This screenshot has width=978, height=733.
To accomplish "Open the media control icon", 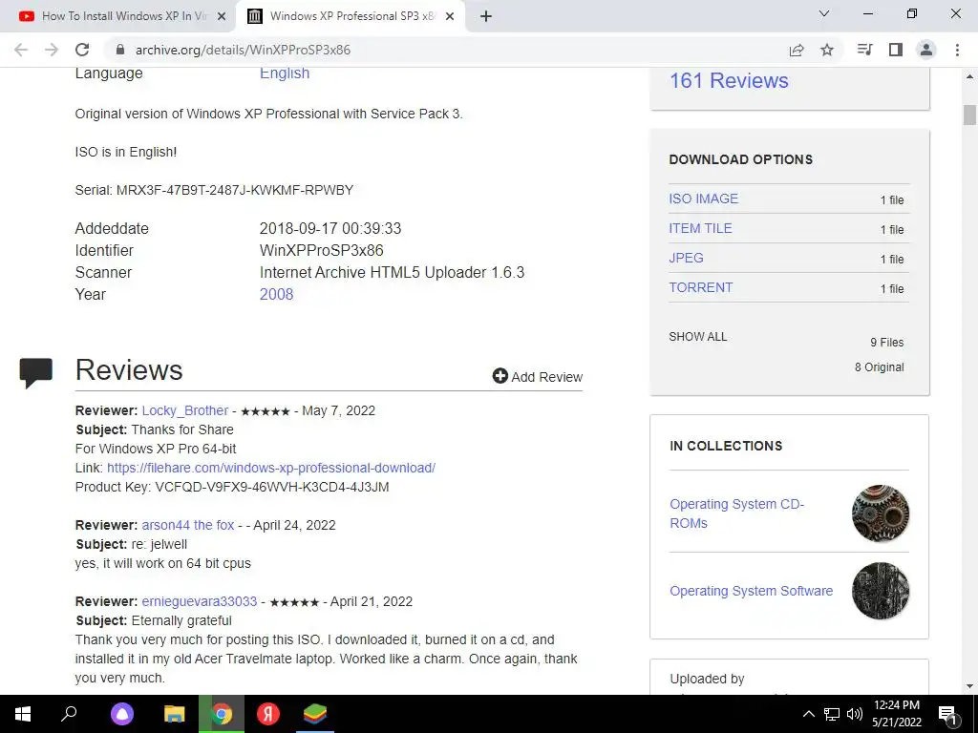I will pyautogui.click(x=865, y=50).
